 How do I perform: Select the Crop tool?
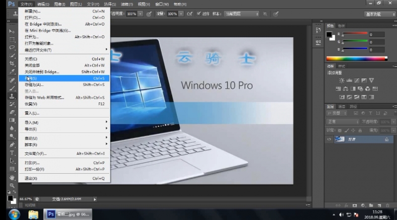click(12, 64)
